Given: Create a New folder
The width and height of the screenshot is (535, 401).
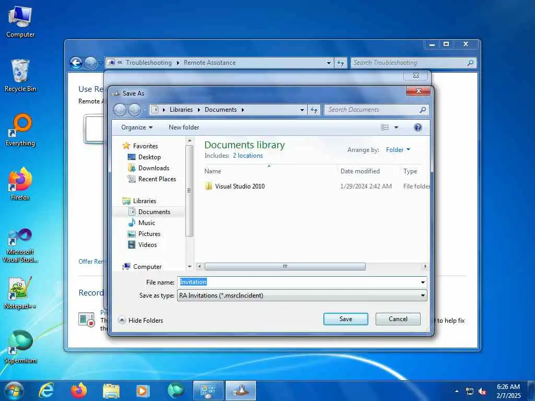Looking at the screenshot, I should [184, 127].
